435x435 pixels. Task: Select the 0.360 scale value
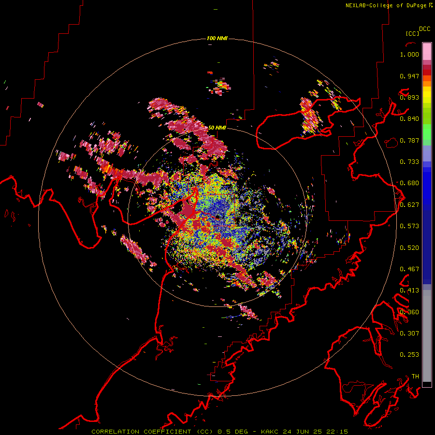(409, 312)
